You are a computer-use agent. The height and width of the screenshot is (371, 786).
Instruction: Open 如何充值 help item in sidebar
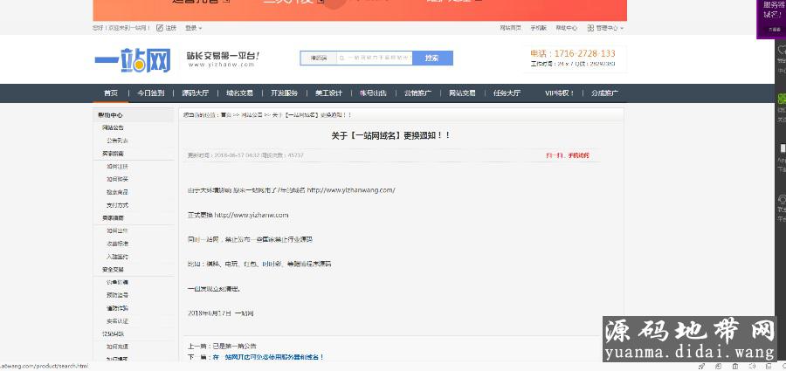[117, 347]
